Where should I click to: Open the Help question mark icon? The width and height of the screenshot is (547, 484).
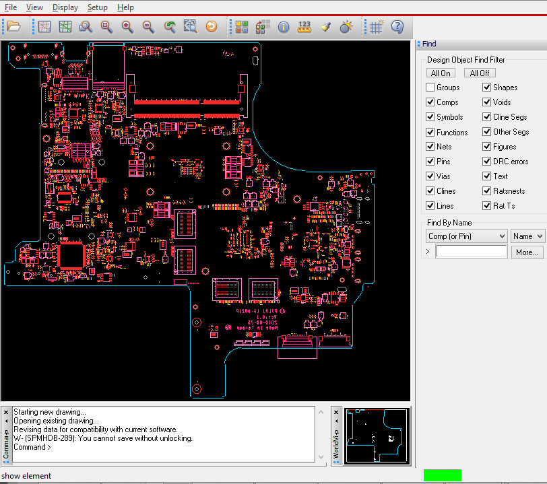[397, 27]
